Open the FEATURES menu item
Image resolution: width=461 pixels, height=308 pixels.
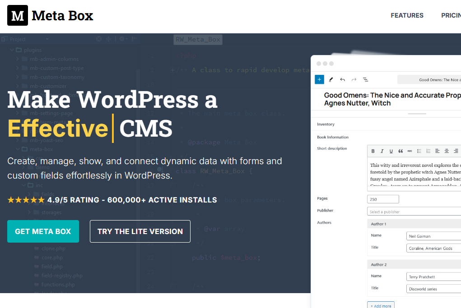pyautogui.click(x=407, y=15)
